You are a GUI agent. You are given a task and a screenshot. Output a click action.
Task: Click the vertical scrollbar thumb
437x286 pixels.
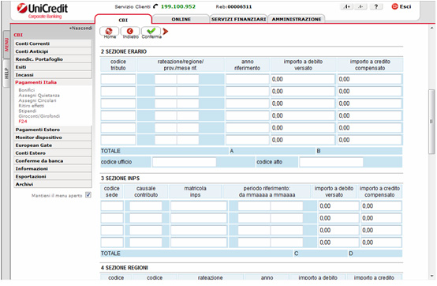pos(431,122)
